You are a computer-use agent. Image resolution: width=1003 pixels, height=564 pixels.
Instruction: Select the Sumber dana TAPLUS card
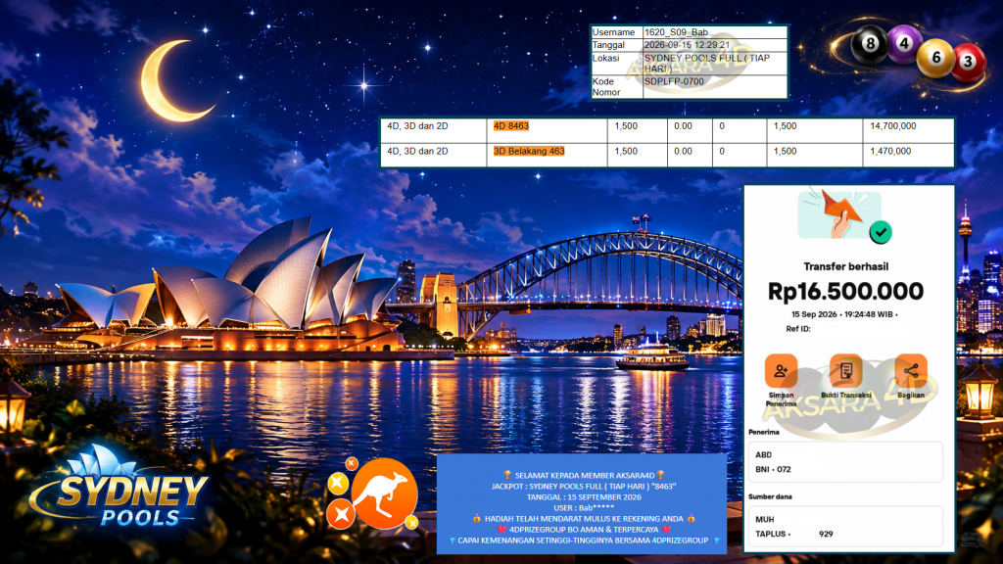tap(845, 526)
